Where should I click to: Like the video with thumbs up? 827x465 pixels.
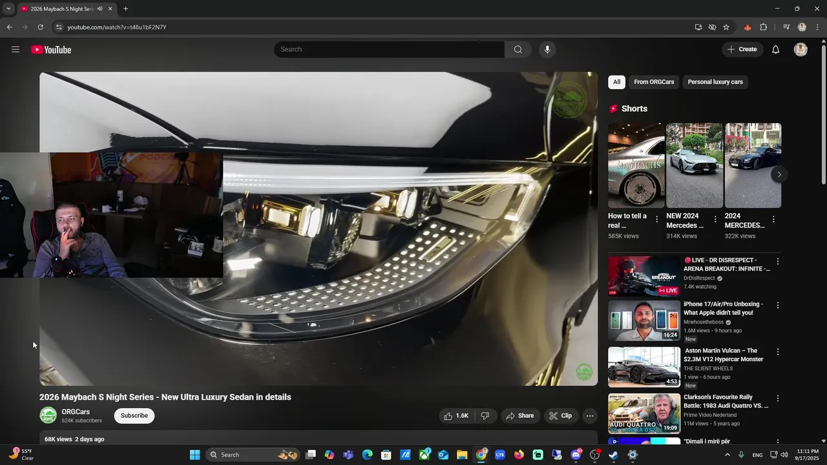tap(455, 416)
